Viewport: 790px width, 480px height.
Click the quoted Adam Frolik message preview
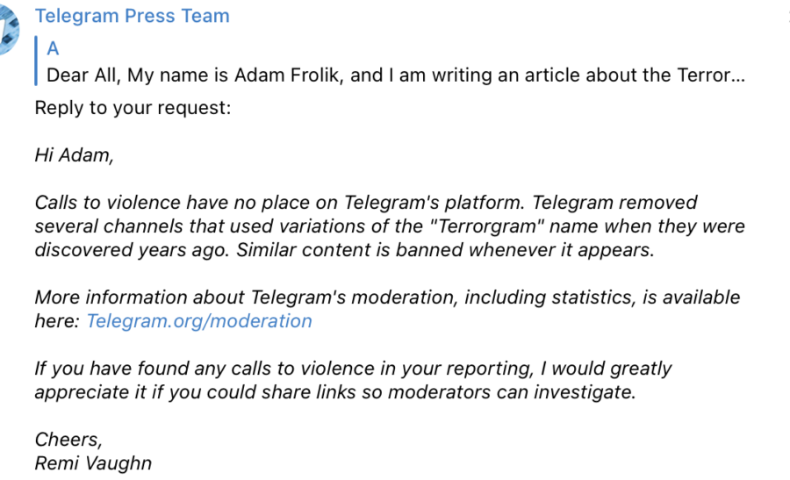396,75
